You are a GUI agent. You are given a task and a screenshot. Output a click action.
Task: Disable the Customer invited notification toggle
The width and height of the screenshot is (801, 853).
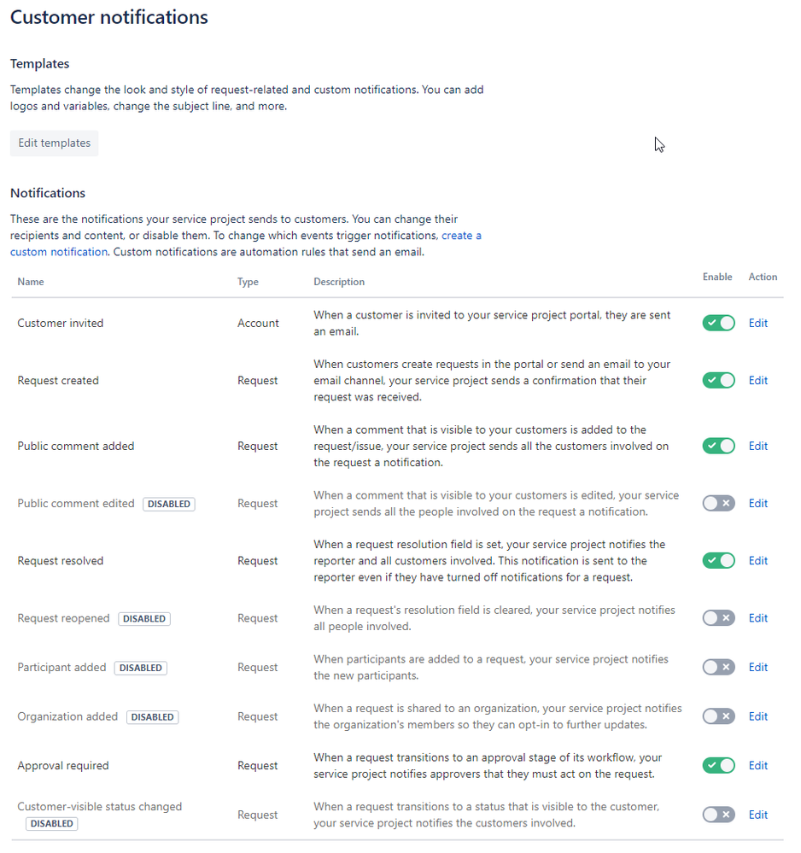coord(718,323)
